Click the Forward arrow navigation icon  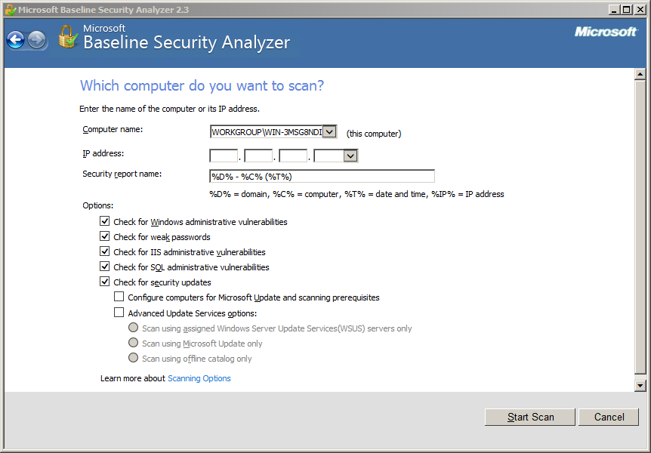(x=37, y=40)
